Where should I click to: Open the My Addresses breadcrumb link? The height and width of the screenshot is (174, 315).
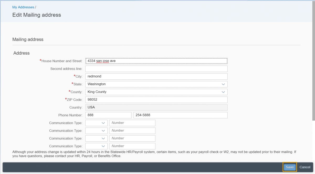click(x=23, y=7)
